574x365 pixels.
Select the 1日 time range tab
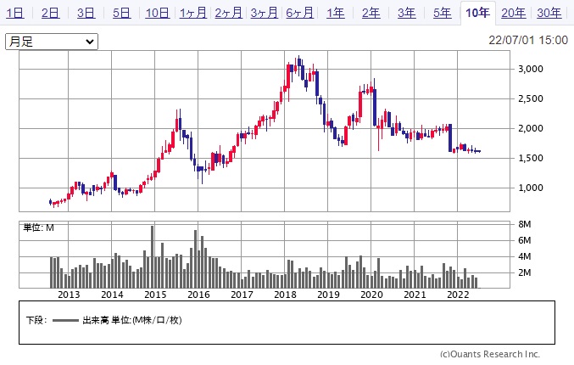click(15, 14)
